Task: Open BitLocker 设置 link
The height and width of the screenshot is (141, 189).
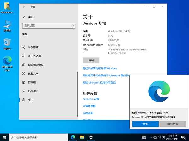Action: coord(91,99)
